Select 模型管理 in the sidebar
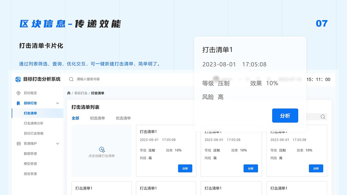Screen dimensions: 347x195 [x=30, y=164]
